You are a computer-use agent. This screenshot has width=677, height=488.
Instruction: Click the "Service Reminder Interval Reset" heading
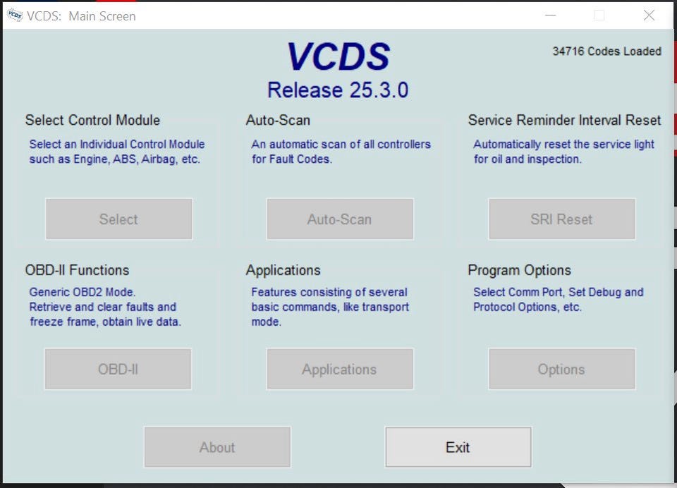coord(564,120)
